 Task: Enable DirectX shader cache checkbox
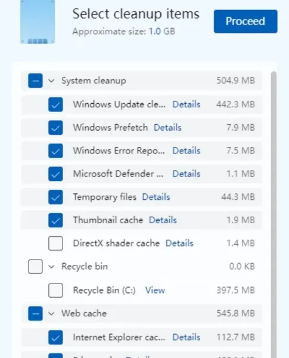pyautogui.click(x=55, y=243)
